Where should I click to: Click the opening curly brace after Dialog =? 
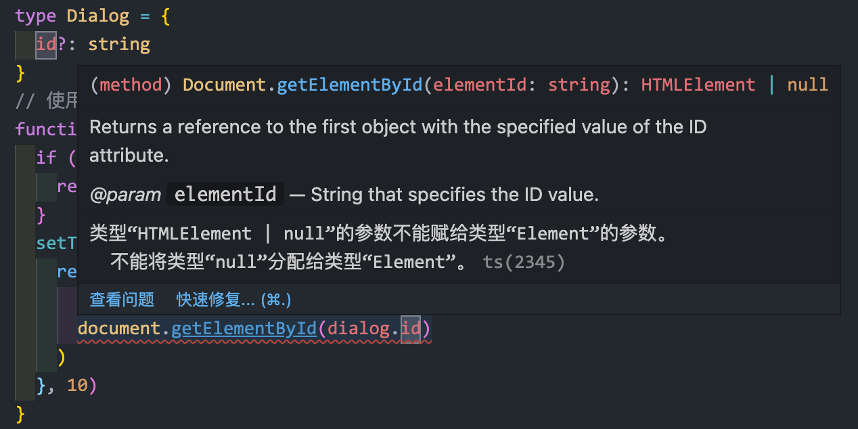tap(165, 16)
